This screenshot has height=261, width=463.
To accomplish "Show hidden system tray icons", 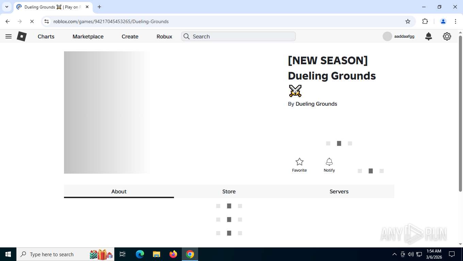I will 394,254.
